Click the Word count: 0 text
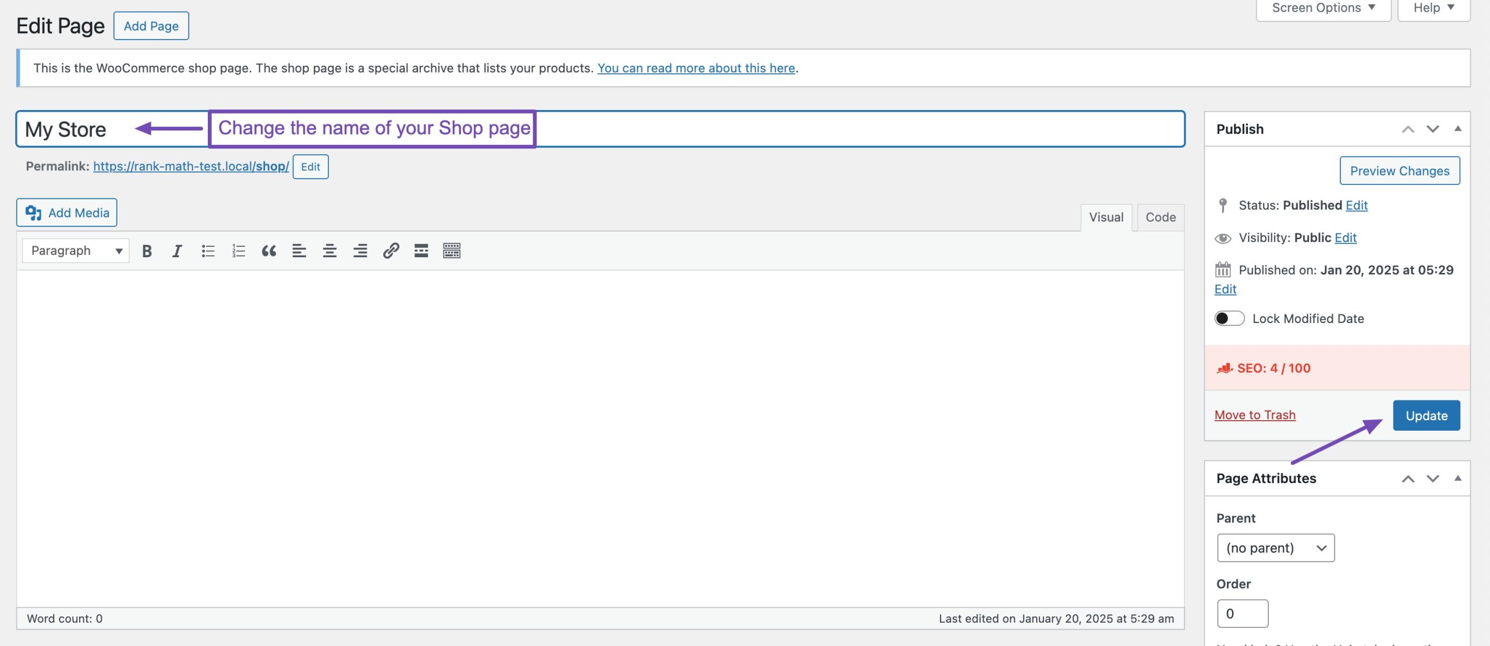 [x=65, y=619]
